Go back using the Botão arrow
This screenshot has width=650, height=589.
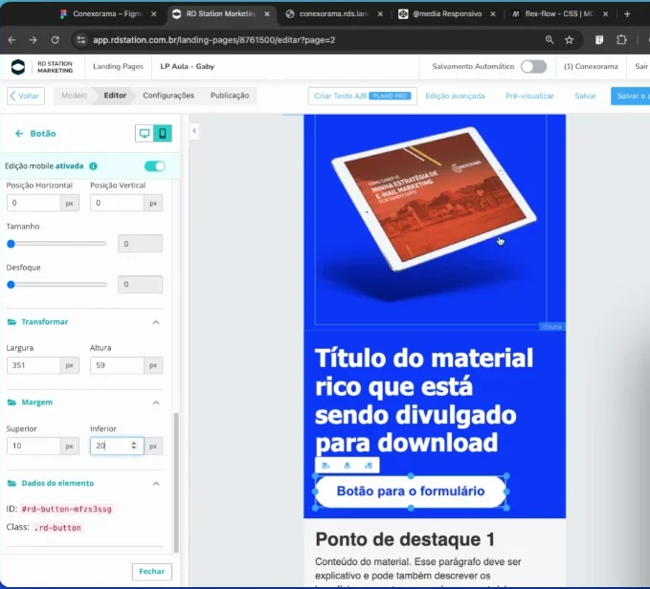coord(19,133)
